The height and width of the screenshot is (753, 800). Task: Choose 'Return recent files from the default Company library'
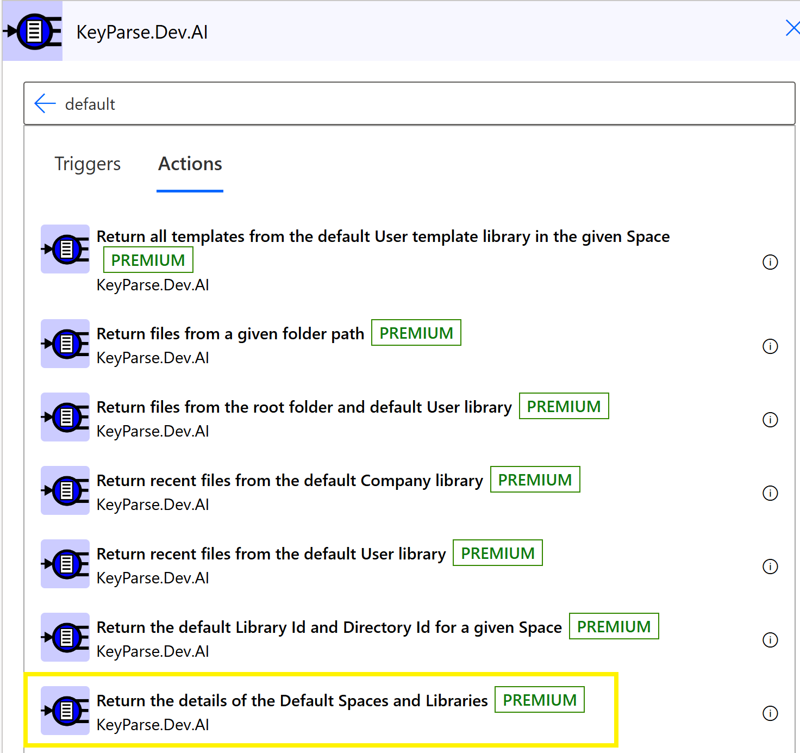290,481
